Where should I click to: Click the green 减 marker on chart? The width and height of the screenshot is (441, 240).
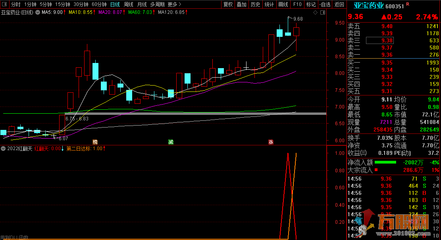171,142
